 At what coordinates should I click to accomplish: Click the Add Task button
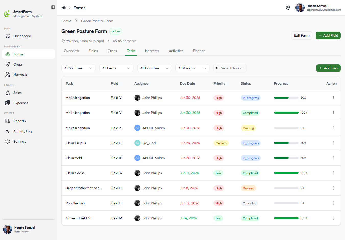pos(328,68)
